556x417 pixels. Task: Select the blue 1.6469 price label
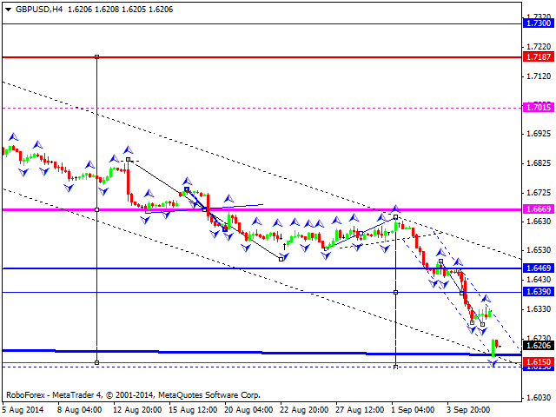(x=538, y=268)
